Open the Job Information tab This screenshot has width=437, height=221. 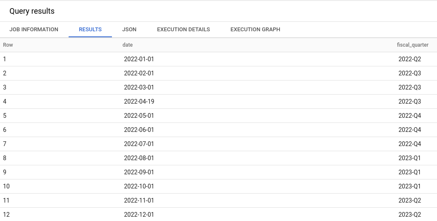(x=34, y=30)
